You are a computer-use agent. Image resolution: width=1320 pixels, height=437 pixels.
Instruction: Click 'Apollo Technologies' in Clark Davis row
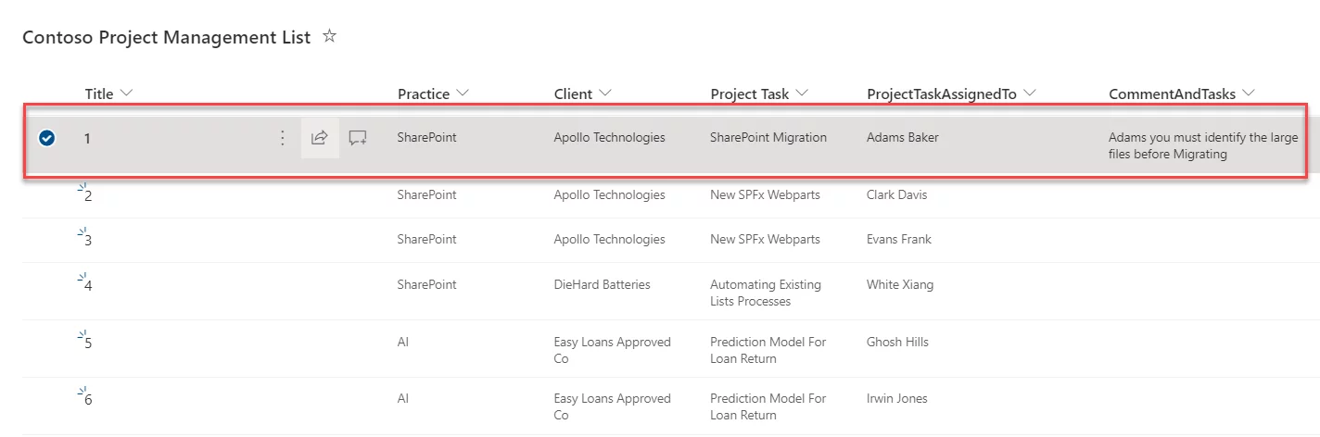[610, 194]
